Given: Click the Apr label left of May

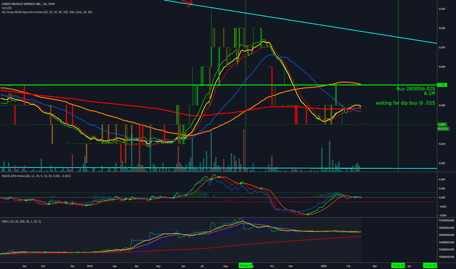Looking at the screenshot, I should click(137, 266).
